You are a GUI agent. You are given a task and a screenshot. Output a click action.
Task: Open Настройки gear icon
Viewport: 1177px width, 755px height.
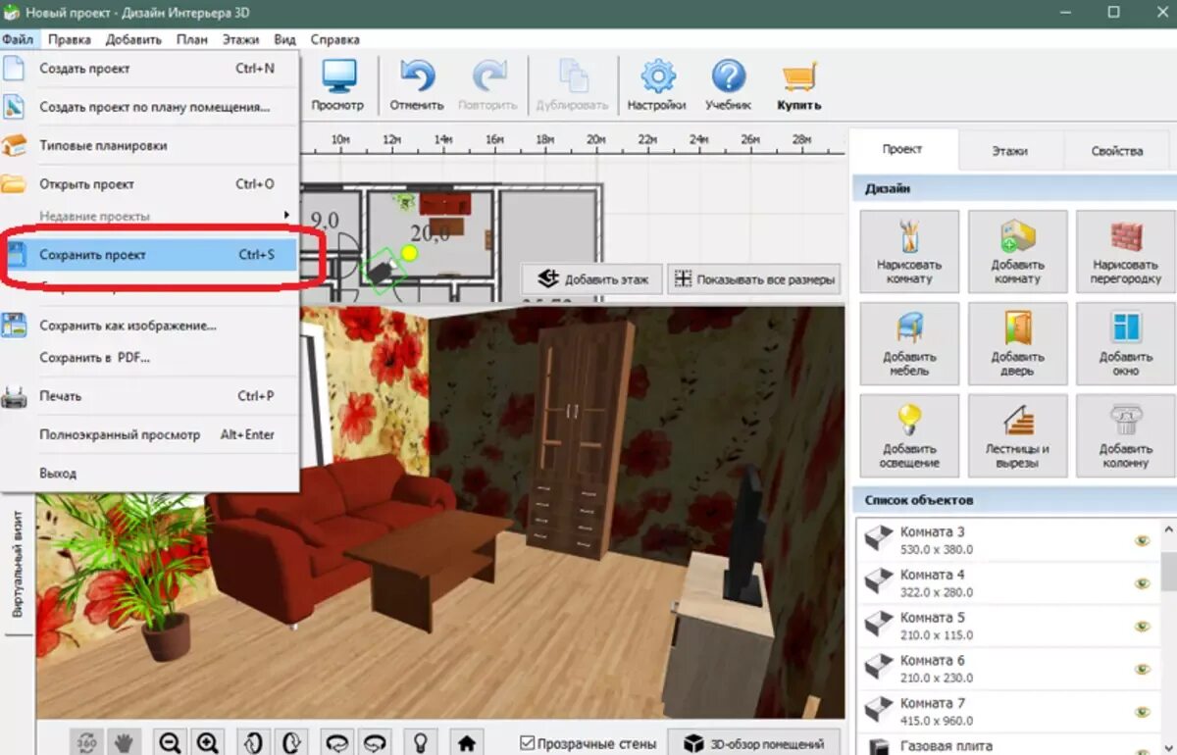click(x=656, y=76)
